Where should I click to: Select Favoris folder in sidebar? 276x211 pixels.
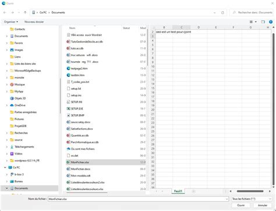click(x=19, y=43)
